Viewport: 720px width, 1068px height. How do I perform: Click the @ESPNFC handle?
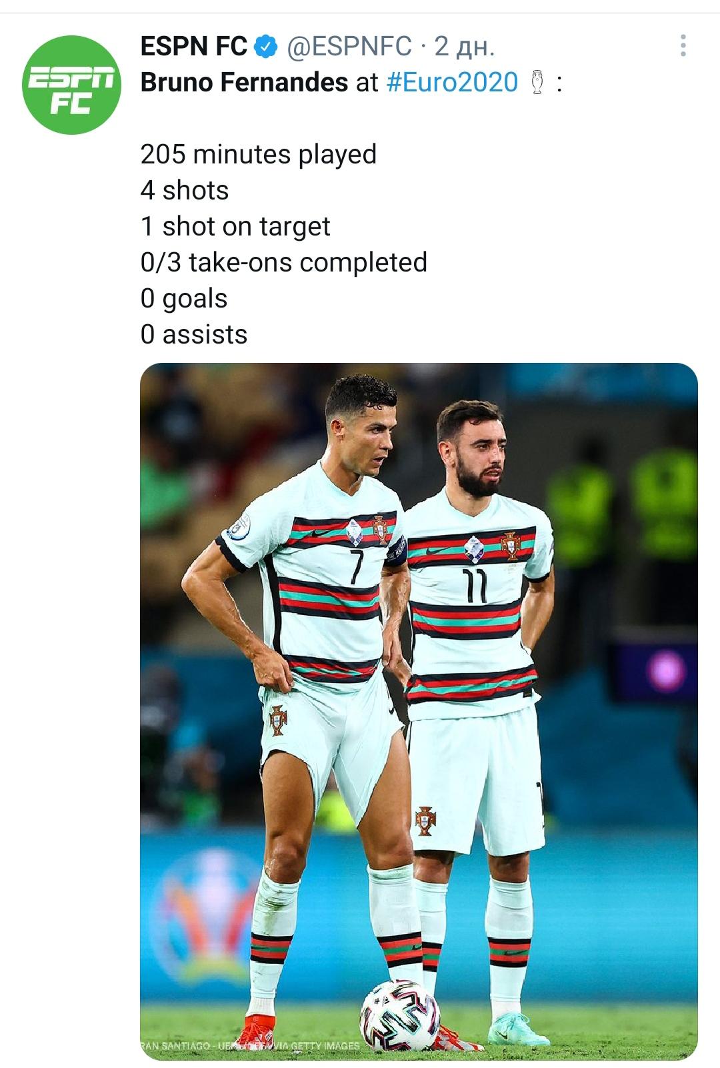tap(349, 47)
